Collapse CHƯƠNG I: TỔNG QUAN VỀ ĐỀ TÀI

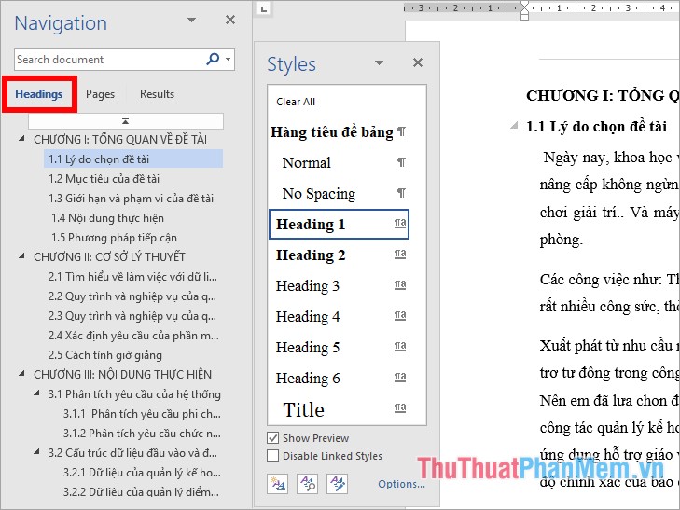(x=22, y=139)
